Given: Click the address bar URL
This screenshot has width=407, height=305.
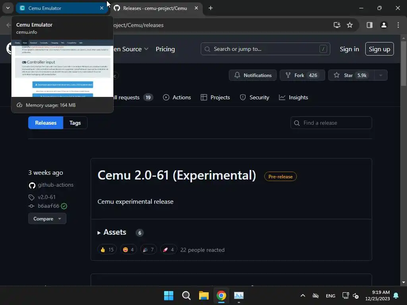Looking at the screenshot, I should (x=138, y=25).
